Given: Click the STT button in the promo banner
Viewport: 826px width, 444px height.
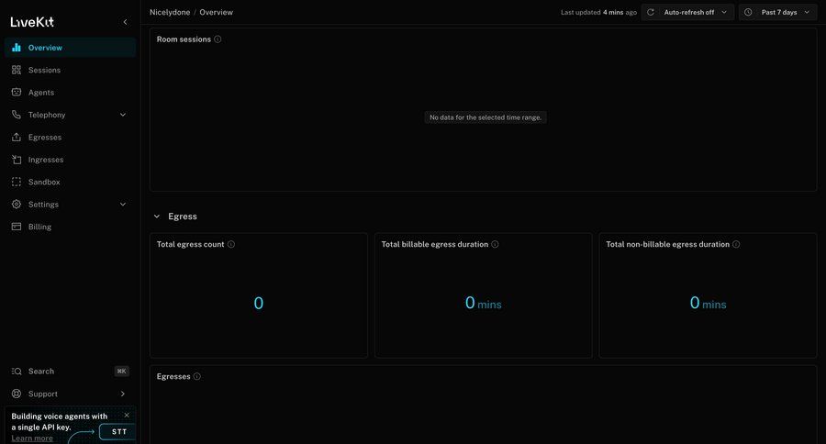Looking at the screenshot, I should 118,431.
